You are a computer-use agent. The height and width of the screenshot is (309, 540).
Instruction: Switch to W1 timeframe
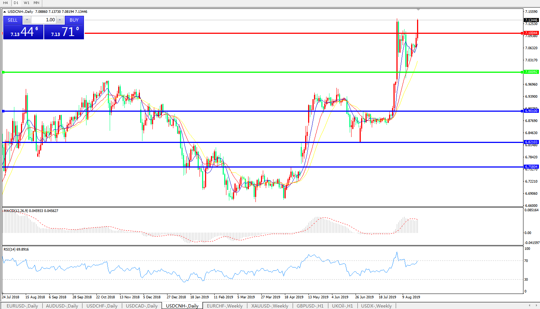pyautogui.click(x=27, y=3)
